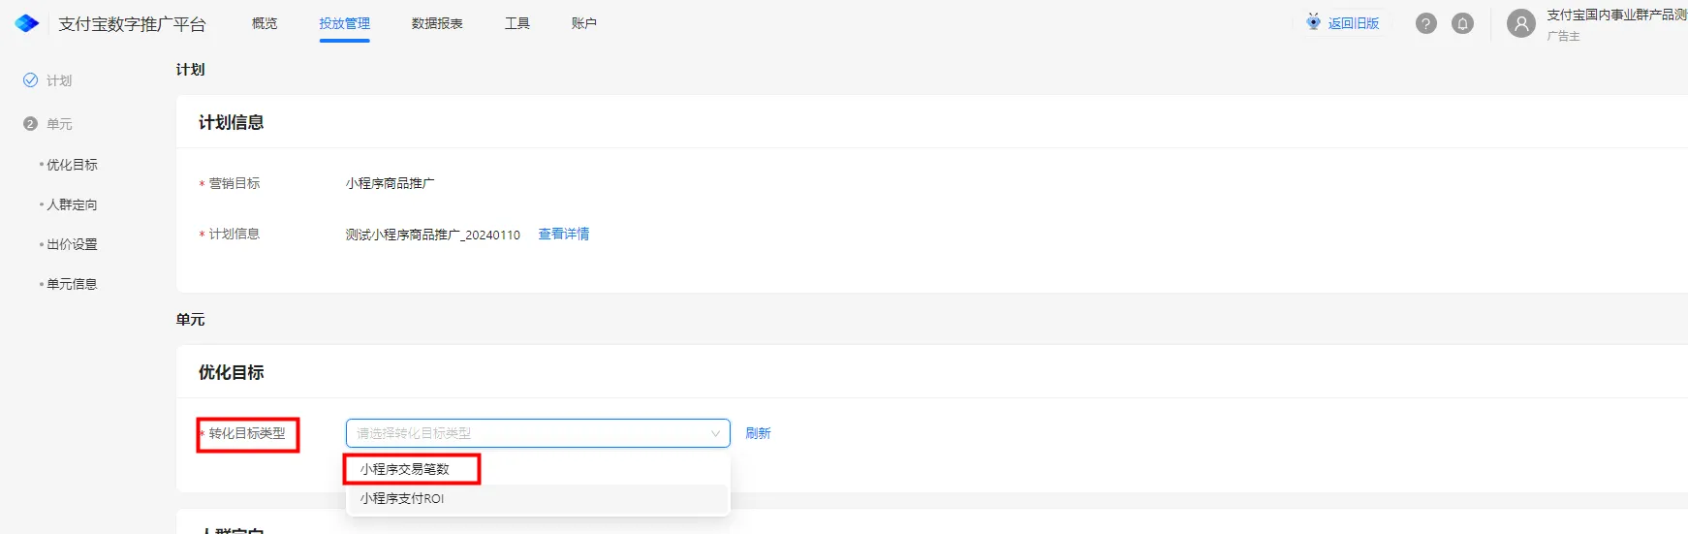
Task: Open the 数据报表 menu tab
Action: pyautogui.click(x=437, y=23)
